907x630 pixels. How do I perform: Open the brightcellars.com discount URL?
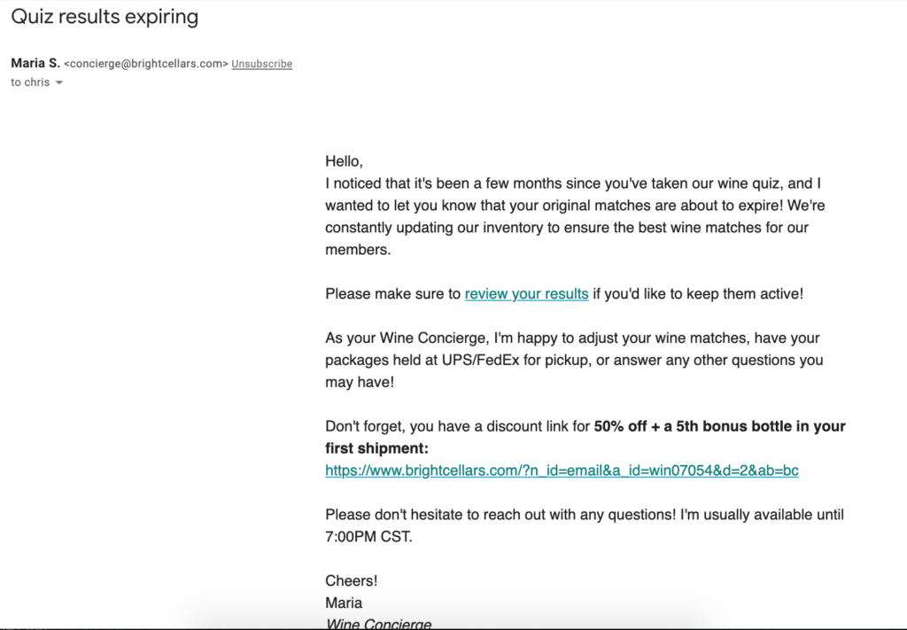tap(562, 471)
